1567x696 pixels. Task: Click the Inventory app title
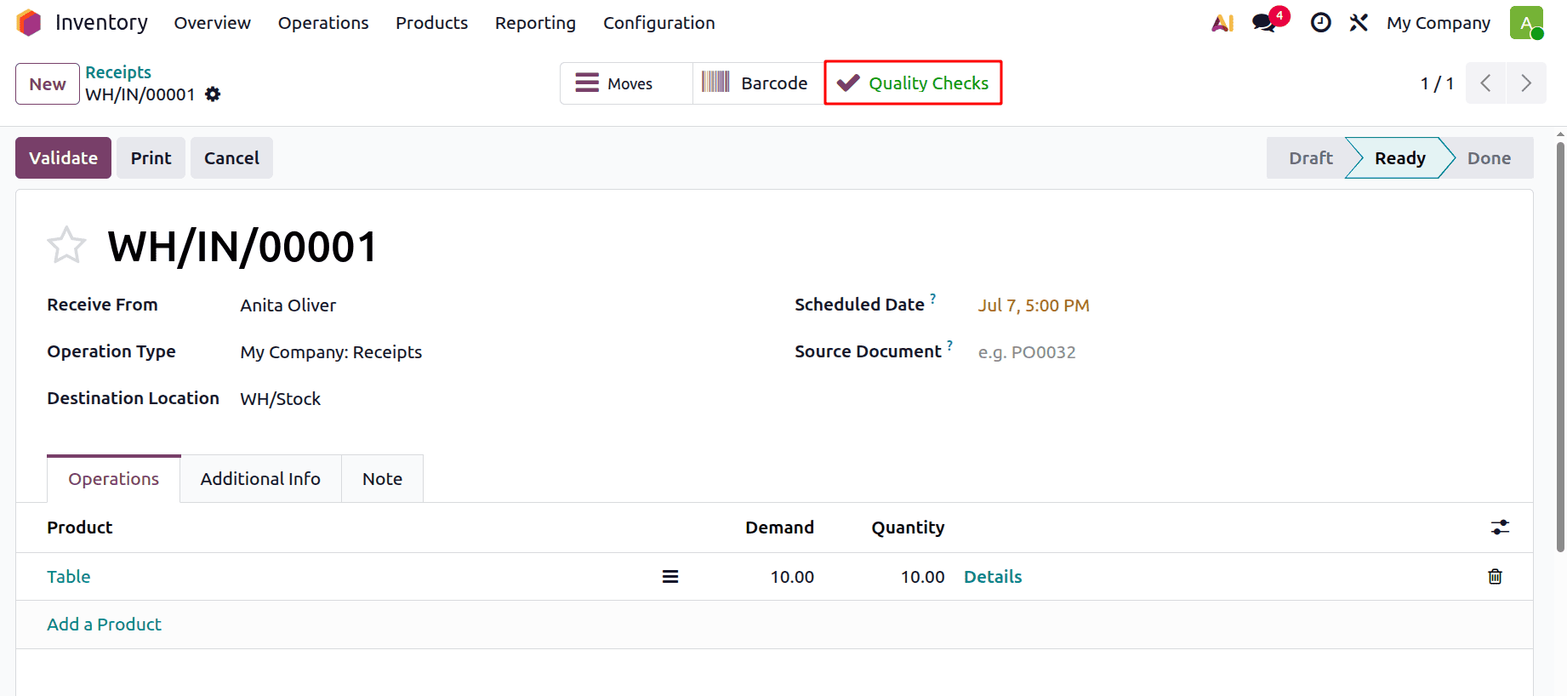point(101,23)
